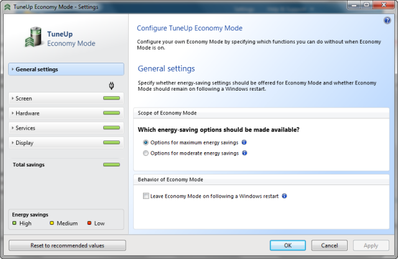Click the Scope of Economy Mode header
This screenshot has height=259, width=398.
pyautogui.click(x=261, y=113)
